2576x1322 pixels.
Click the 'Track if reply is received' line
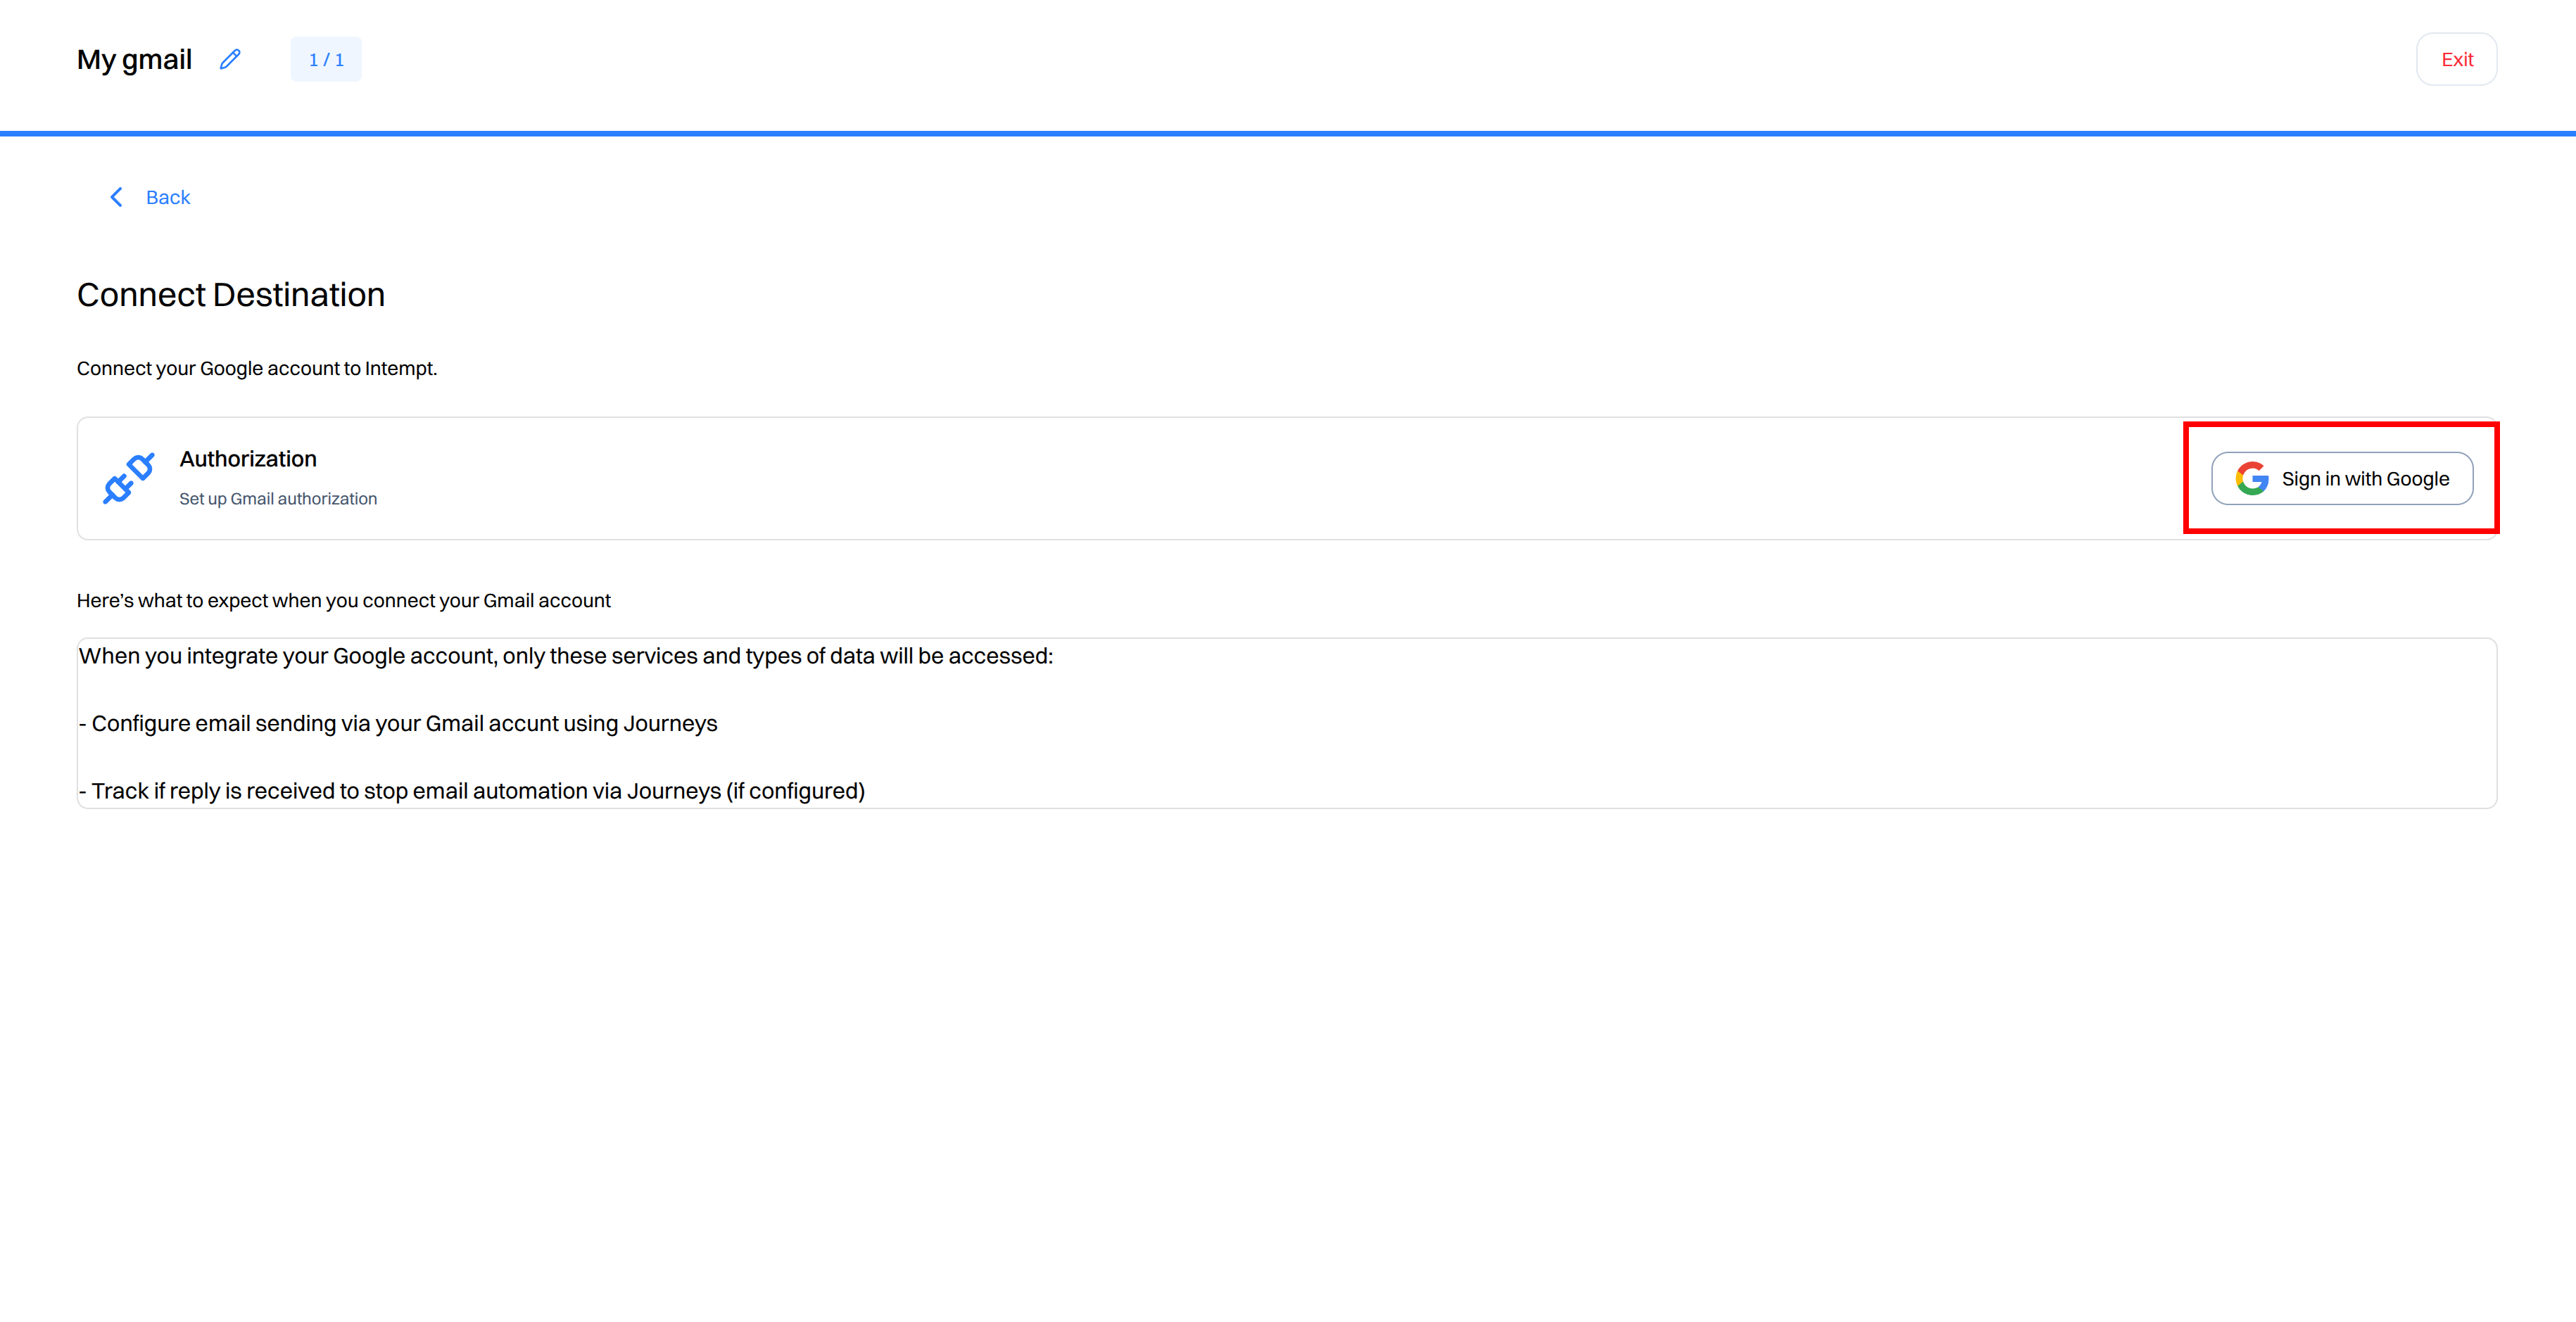(x=472, y=791)
